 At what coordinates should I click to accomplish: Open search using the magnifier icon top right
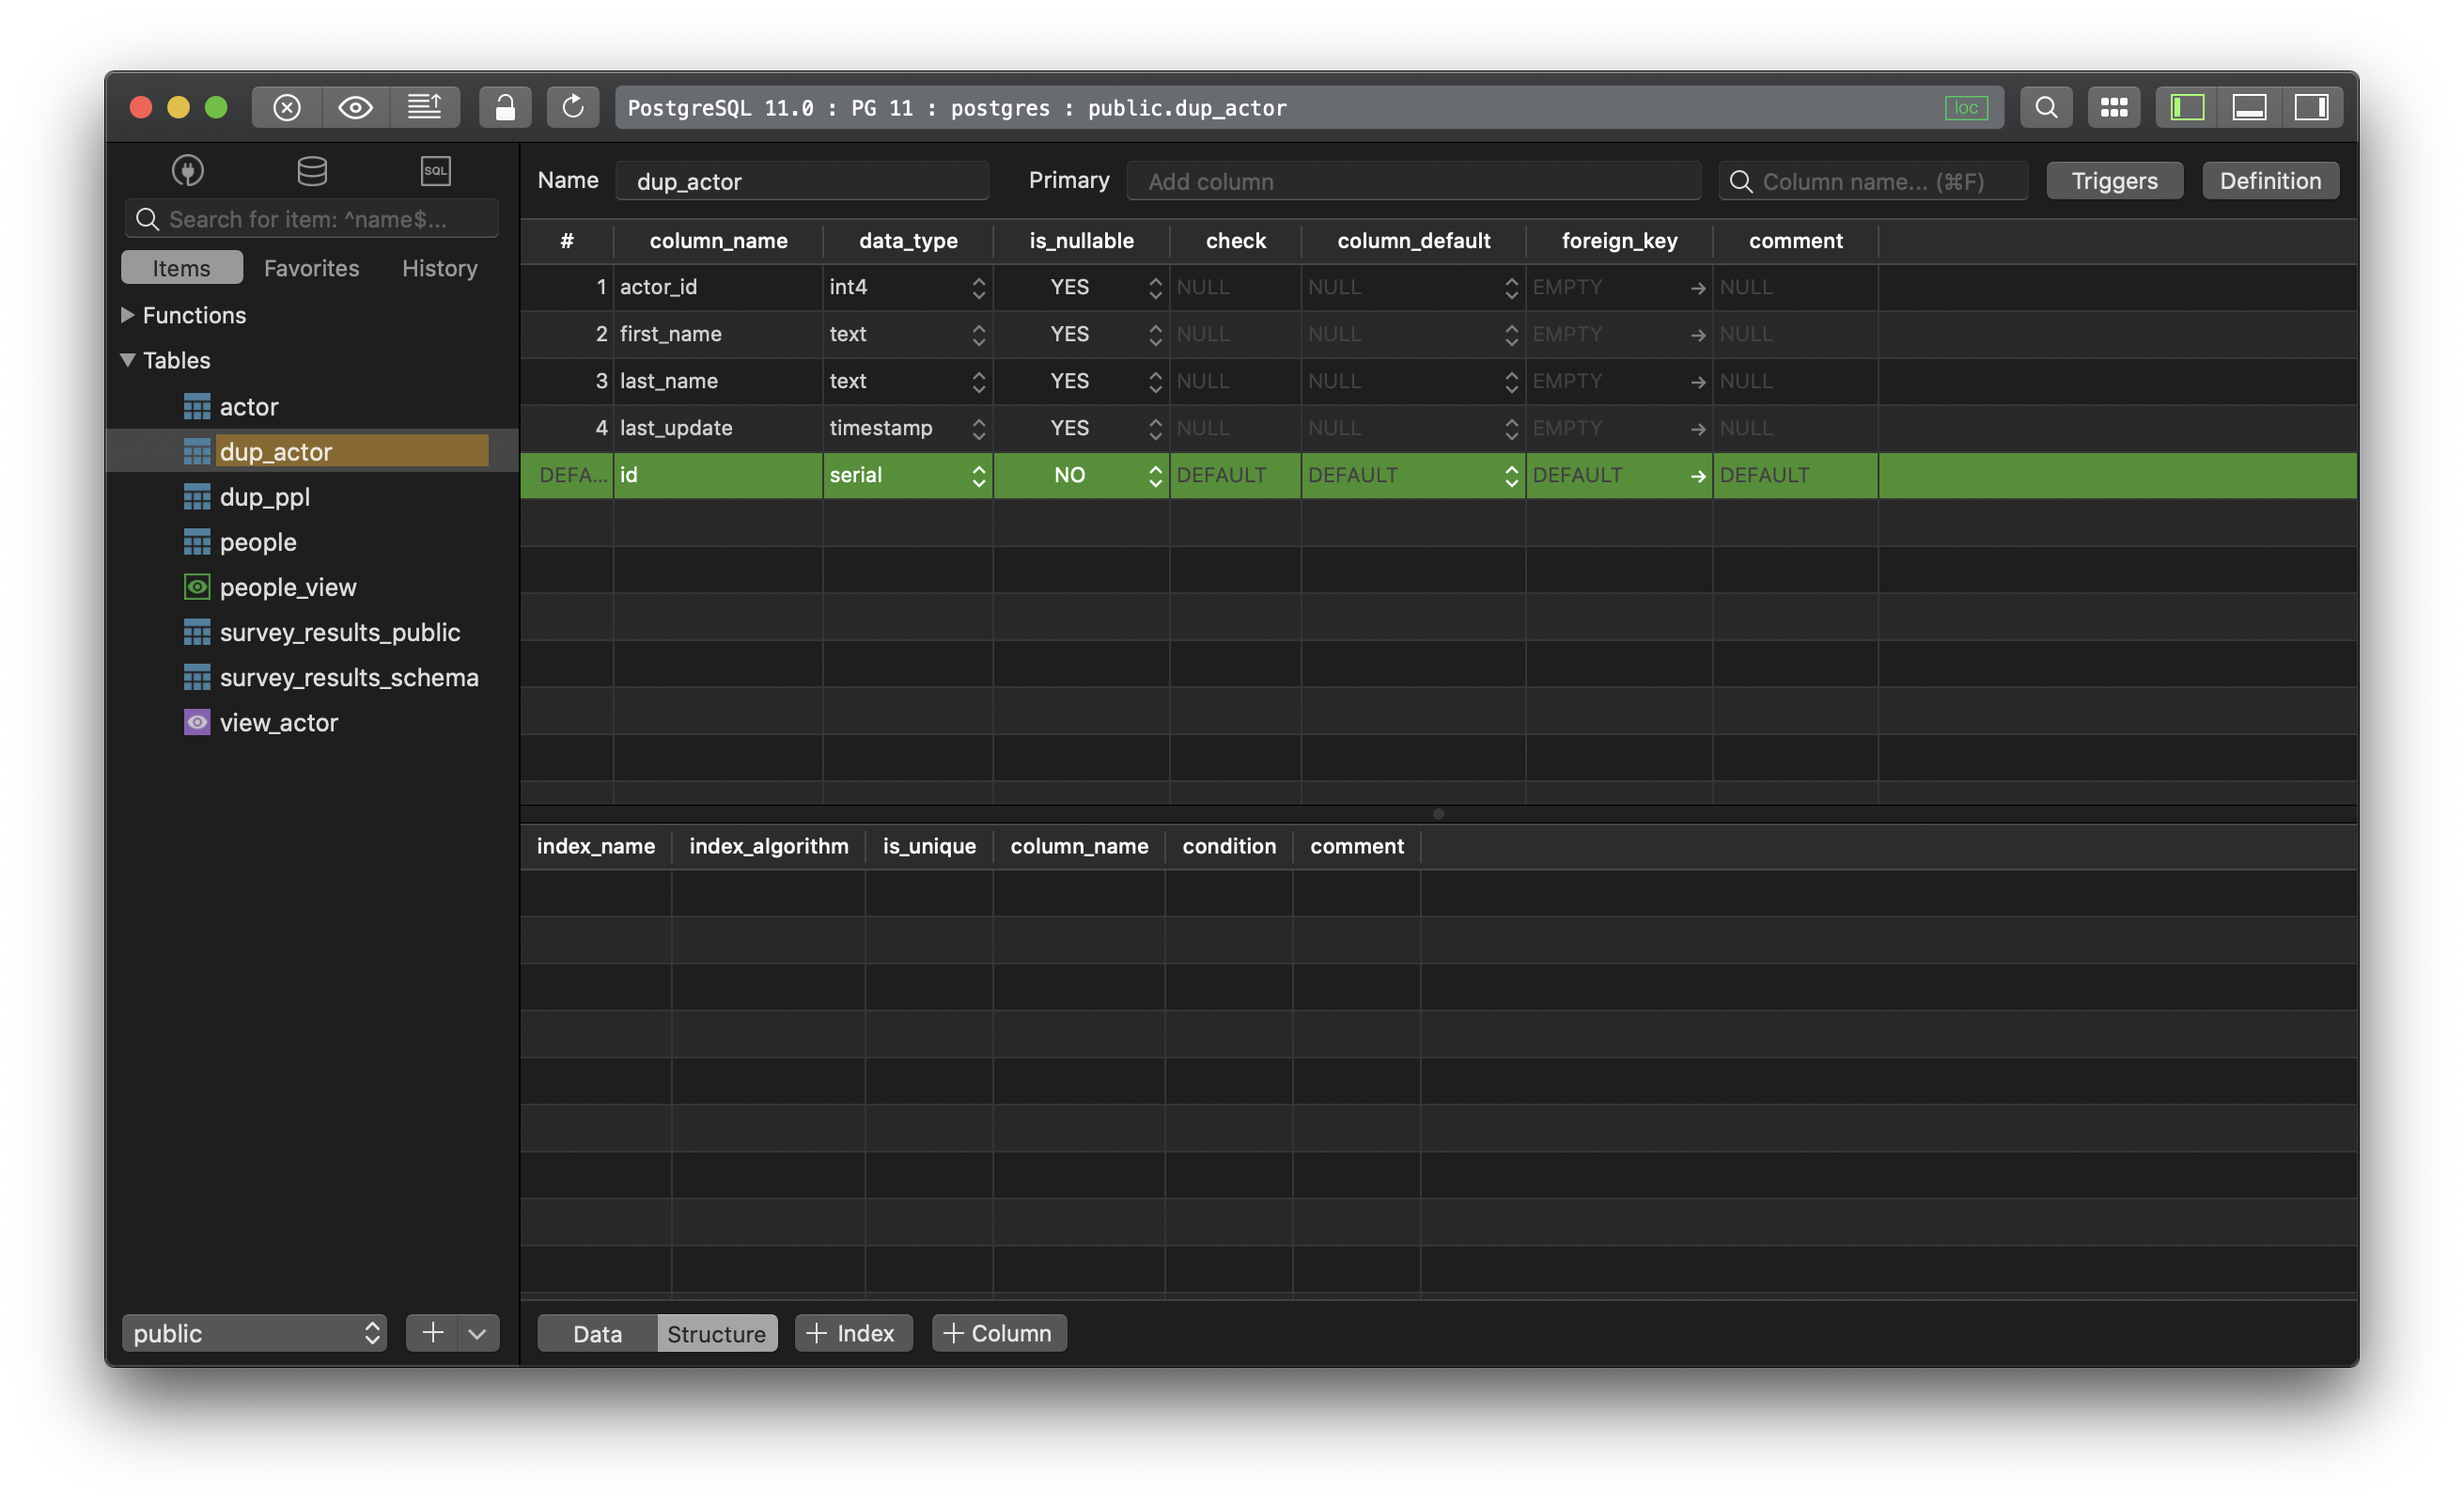tap(2046, 107)
